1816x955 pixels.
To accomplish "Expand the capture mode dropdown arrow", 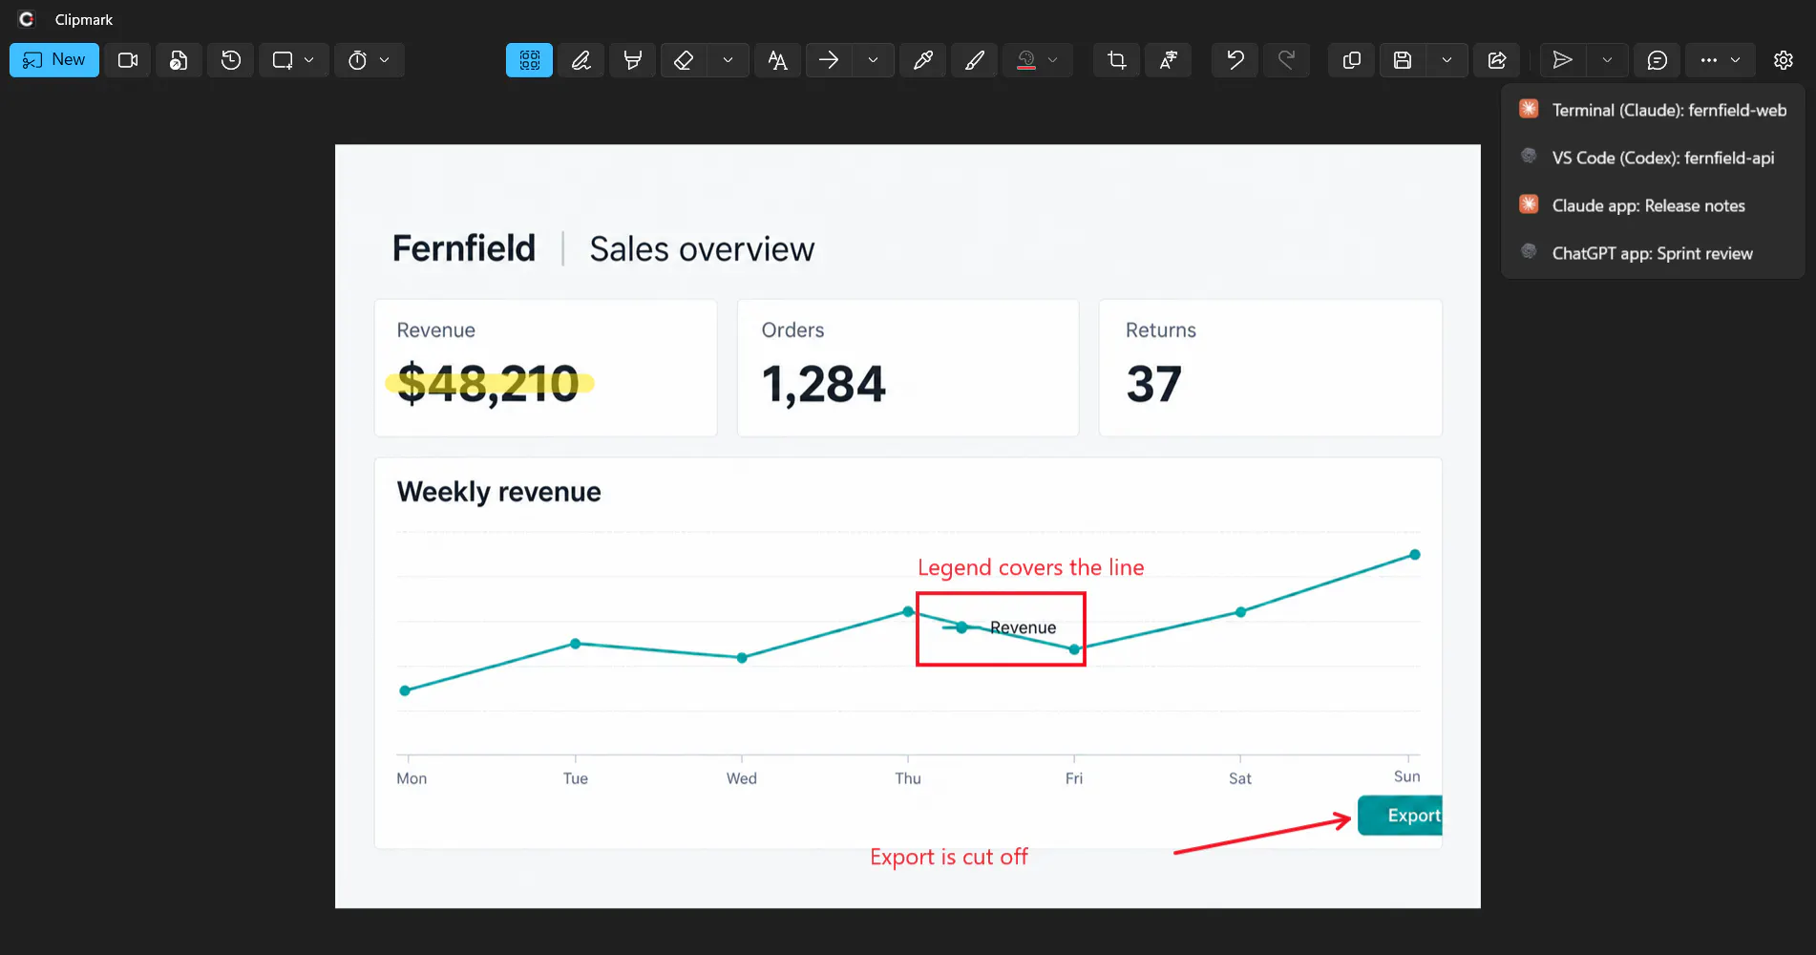I will 309,60.
